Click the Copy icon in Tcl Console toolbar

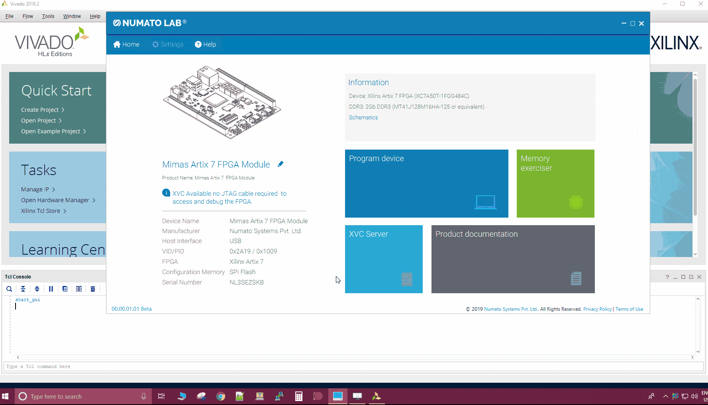65,289
